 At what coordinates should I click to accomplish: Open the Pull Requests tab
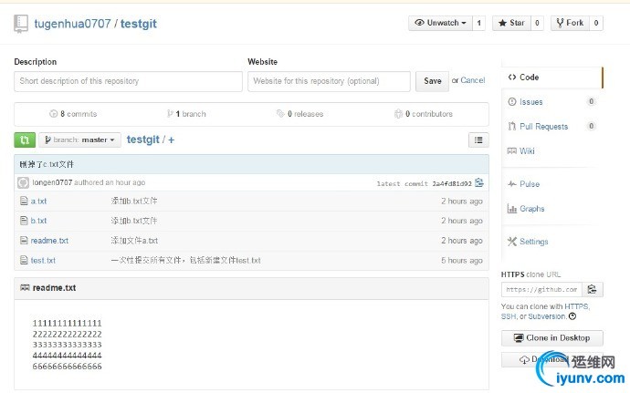(x=543, y=127)
